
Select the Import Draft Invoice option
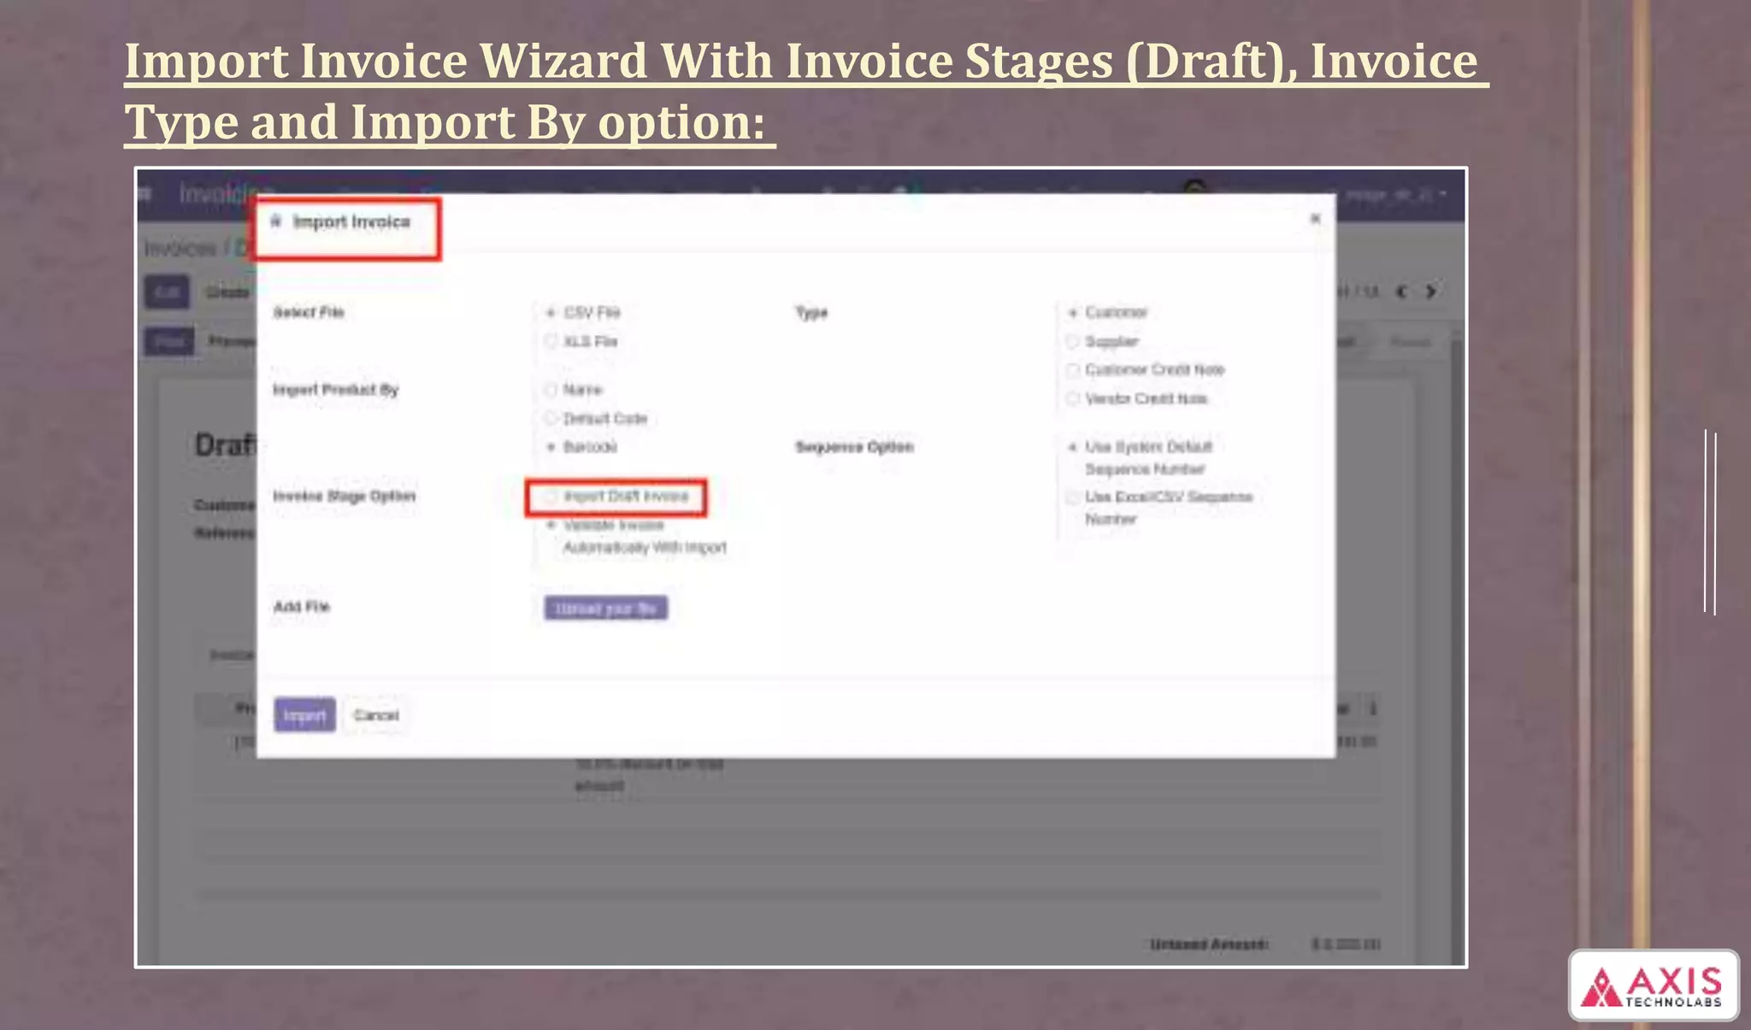pyautogui.click(x=551, y=497)
